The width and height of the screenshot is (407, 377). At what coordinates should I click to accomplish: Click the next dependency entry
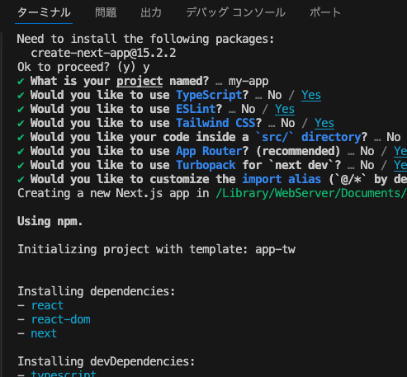click(x=44, y=333)
